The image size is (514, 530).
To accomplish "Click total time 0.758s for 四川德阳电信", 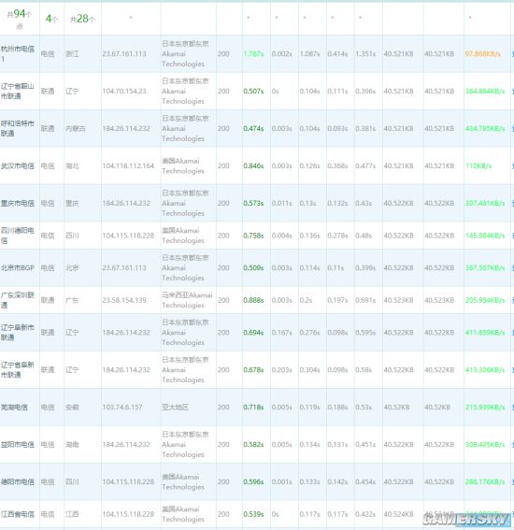I will tap(253, 236).
